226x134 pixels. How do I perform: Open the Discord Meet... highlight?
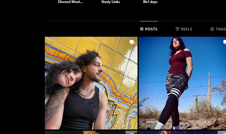pyautogui.click(x=70, y=2)
